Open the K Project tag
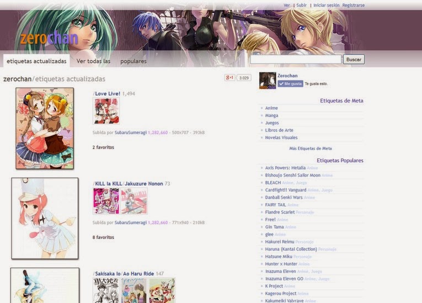 pyautogui.click(x=274, y=286)
